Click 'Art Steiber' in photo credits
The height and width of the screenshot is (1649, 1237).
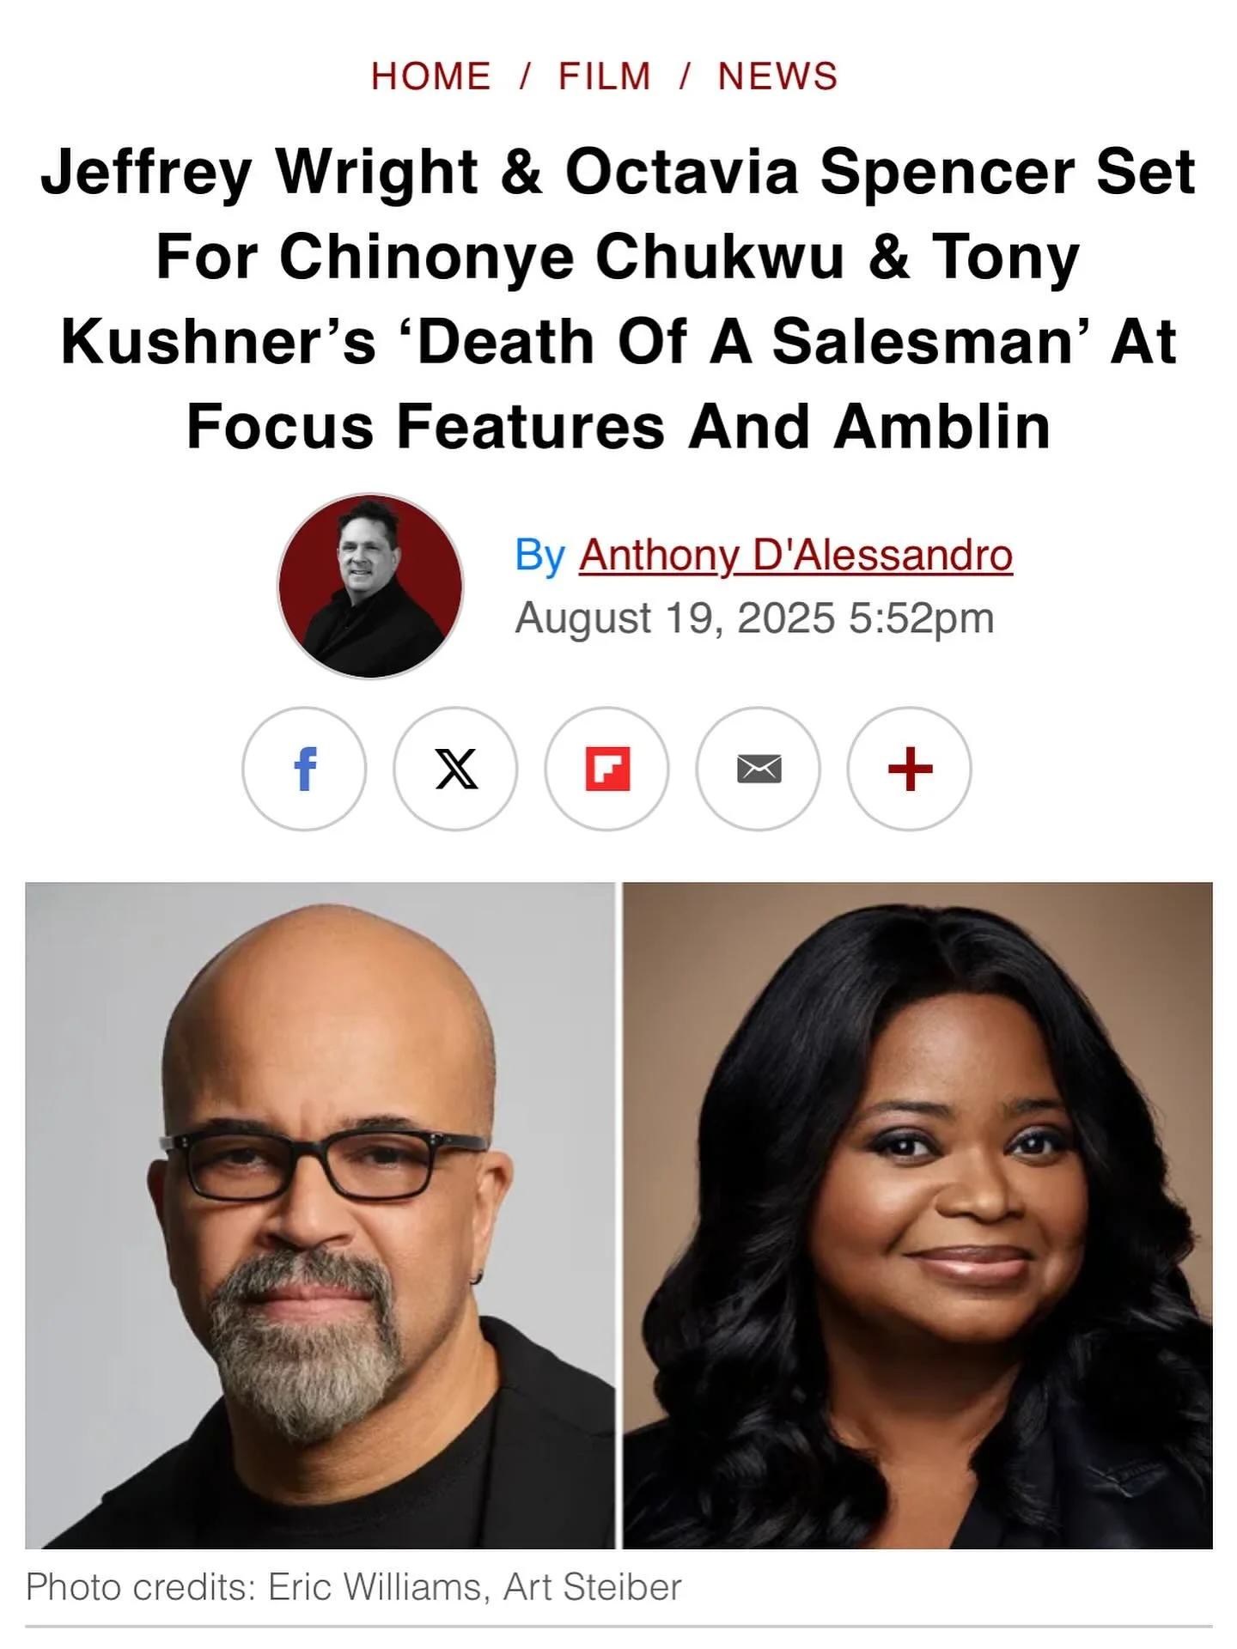[593, 1587]
